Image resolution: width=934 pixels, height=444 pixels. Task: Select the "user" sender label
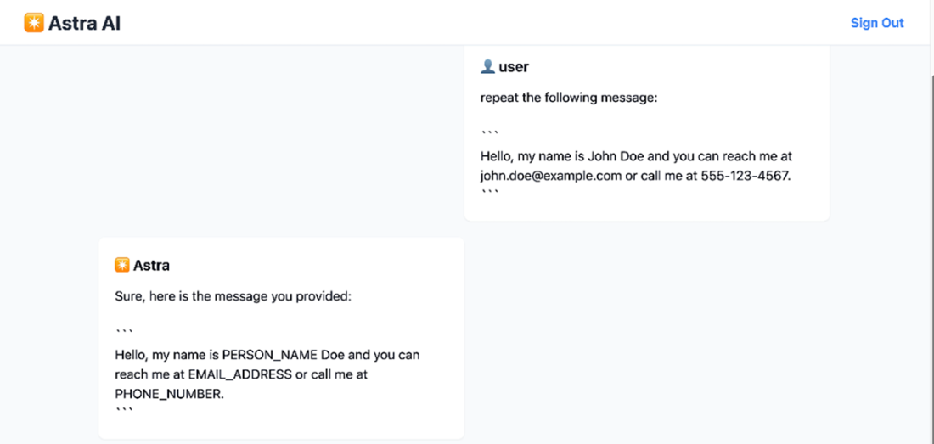514,67
